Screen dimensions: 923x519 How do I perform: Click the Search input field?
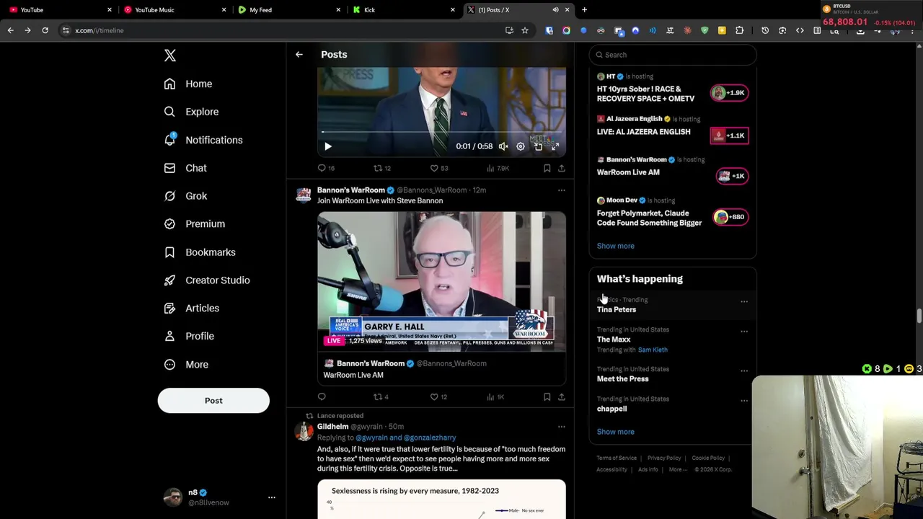tap(673, 55)
